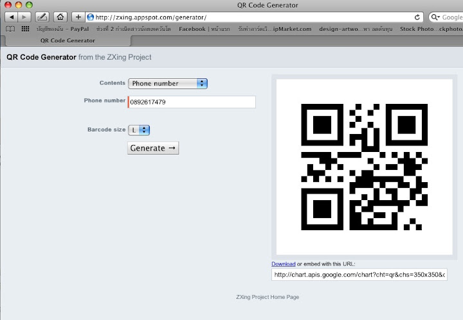Click the green zoom window button
This screenshot has height=320, width=463.
[29, 4]
